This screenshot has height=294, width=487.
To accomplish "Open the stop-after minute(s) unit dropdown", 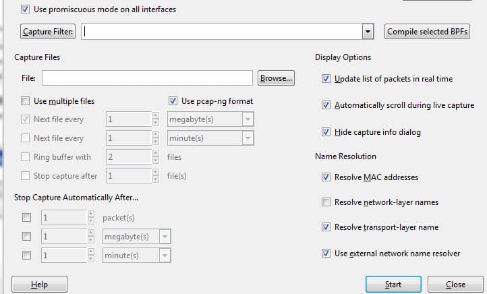I will pyautogui.click(x=165, y=256).
